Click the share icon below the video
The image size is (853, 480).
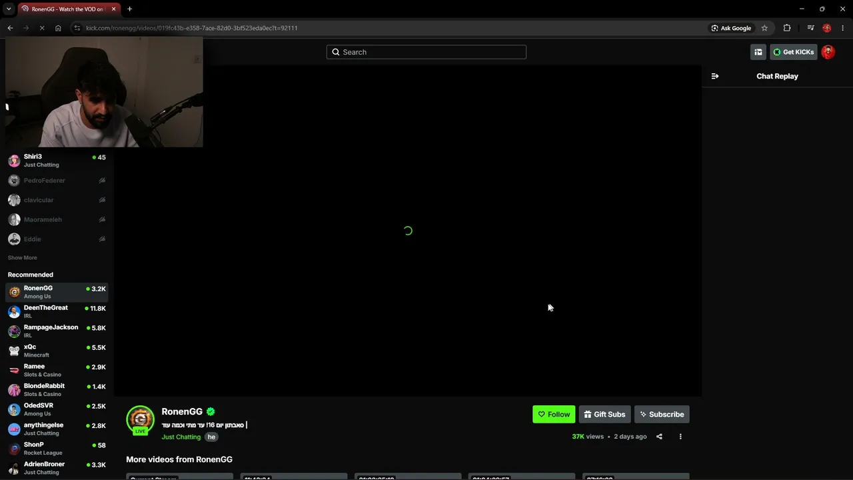[659, 437]
